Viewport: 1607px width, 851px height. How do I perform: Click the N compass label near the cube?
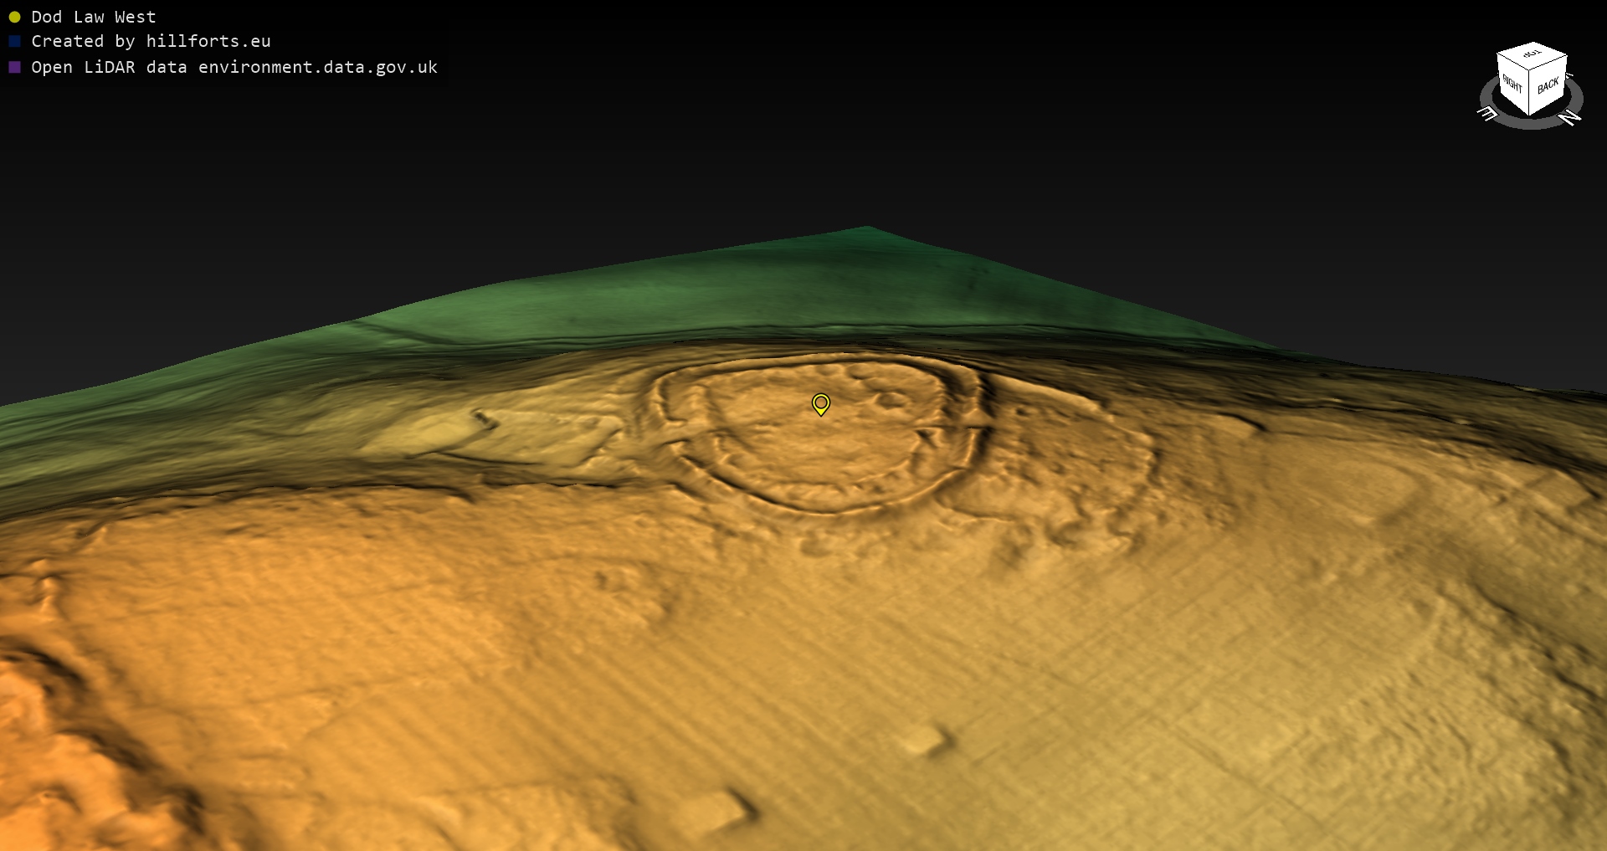(x=1570, y=118)
